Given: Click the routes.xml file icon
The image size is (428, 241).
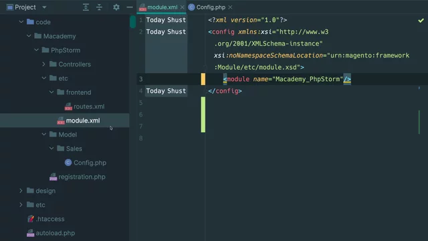Looking at the screenshot, I should [68, 106].
